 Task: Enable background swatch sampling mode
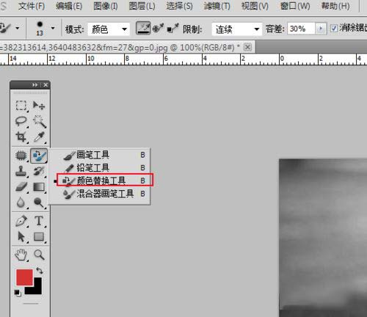click(x=172, y=29)
